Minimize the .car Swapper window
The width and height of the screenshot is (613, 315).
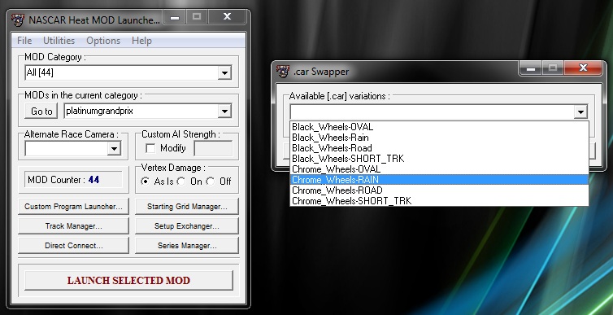click(531, 68)
